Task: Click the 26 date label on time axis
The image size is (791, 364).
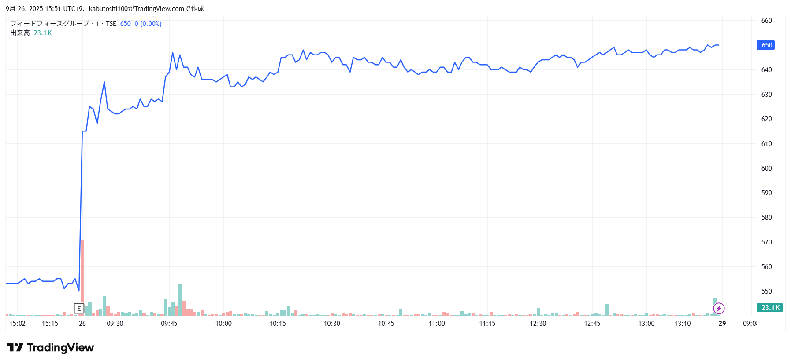Action: tap(82, 324)
